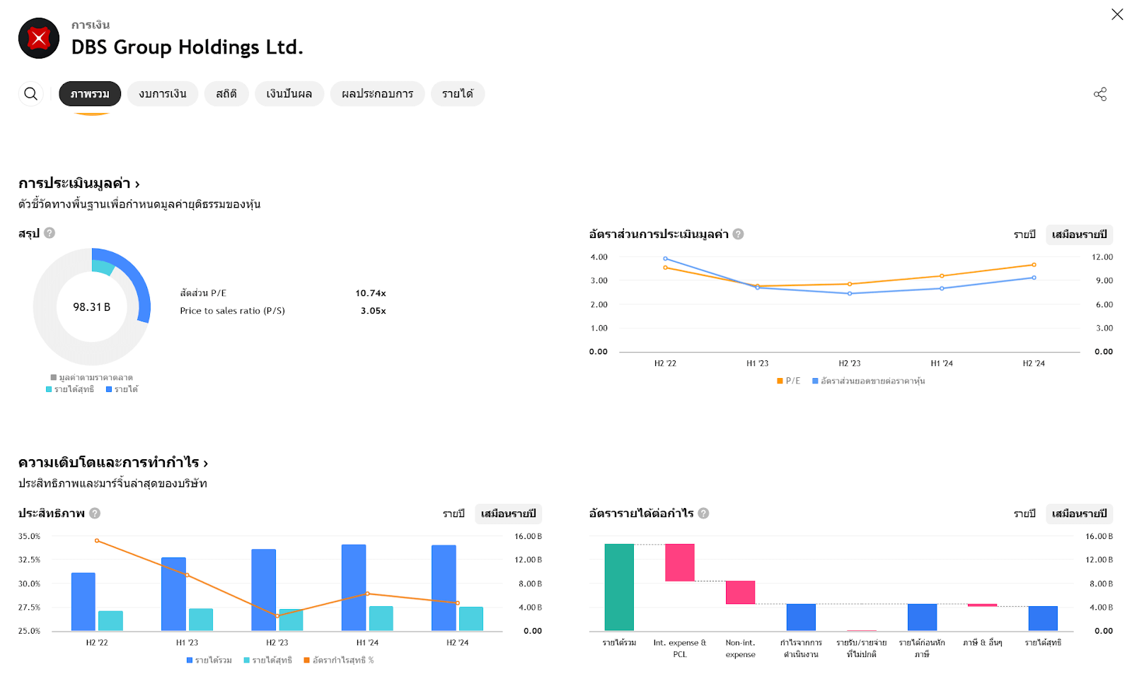The height and width of the screenshot is (686, 1132).
Task: Open help icon next to ประสิทธิภาพ
Action: tap(95, 513)
